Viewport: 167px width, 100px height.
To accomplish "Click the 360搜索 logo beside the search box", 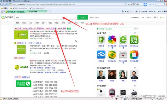I will coord(7,17).
